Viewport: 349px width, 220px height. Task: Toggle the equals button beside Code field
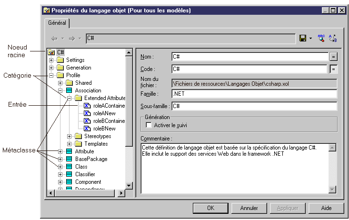[333, 69]
